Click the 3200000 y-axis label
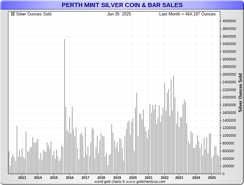 [229, 51]
